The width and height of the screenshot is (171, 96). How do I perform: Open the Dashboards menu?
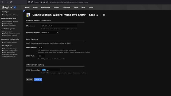(x=46, y=7)
